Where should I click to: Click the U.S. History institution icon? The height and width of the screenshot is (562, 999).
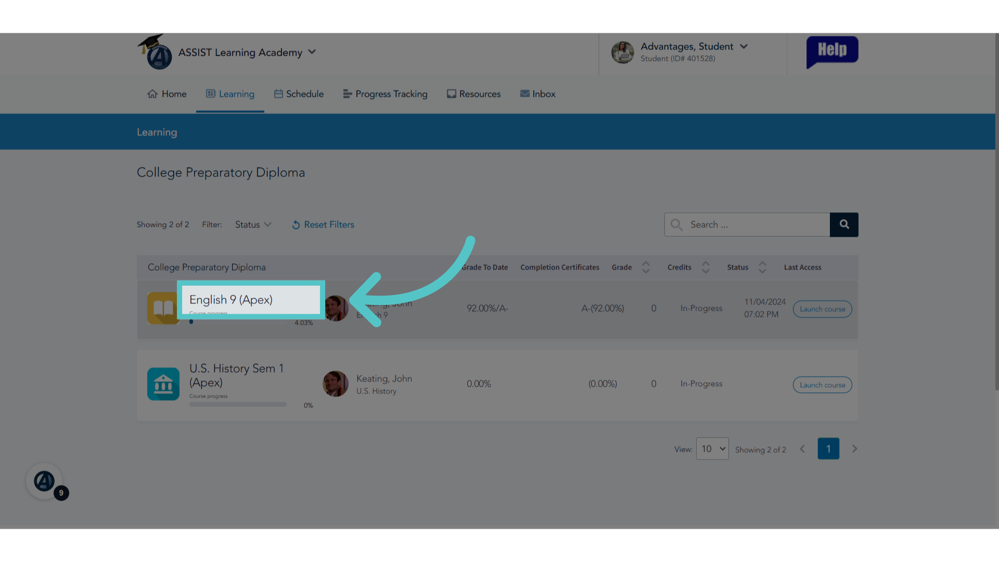(163, 384)
